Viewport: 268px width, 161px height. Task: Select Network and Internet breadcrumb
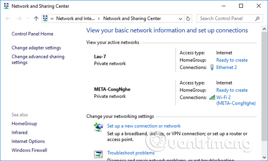tap(75, 19)
